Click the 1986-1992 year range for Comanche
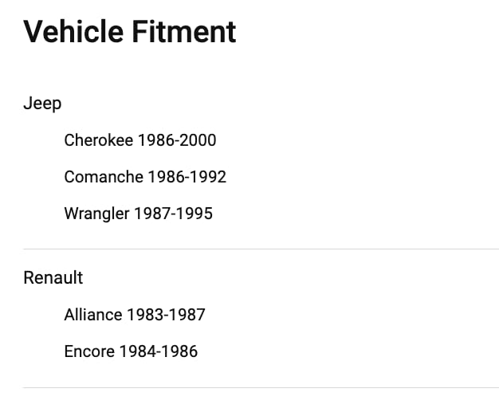499x416 pixels. 187,176
